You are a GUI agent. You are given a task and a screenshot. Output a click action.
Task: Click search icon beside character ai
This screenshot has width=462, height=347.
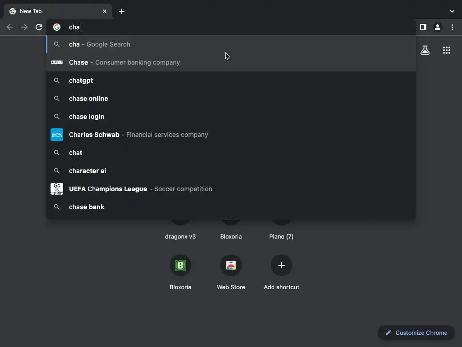pyautogui.click(x=57, y=171)
